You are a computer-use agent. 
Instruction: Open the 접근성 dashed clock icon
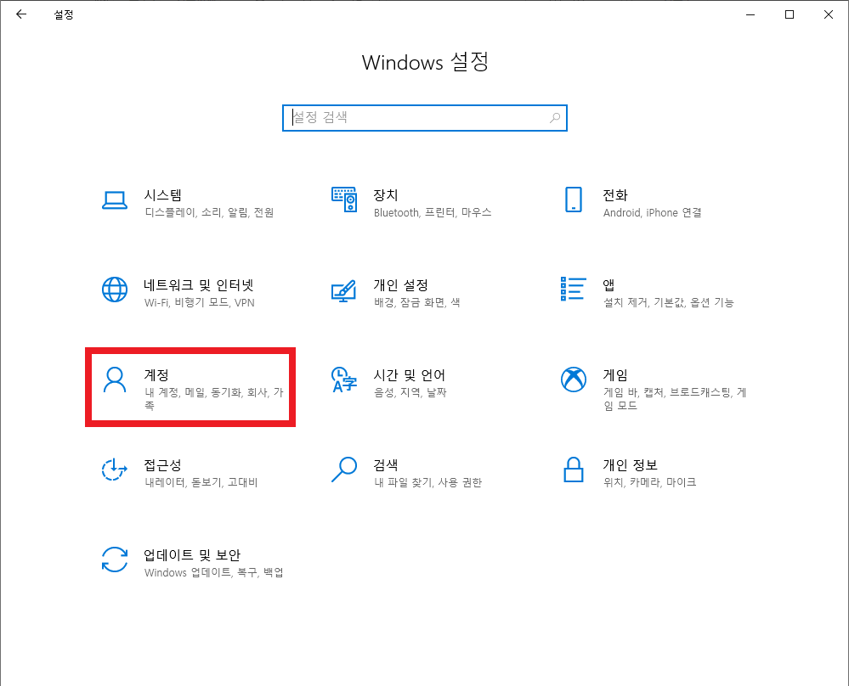point(114,469)
